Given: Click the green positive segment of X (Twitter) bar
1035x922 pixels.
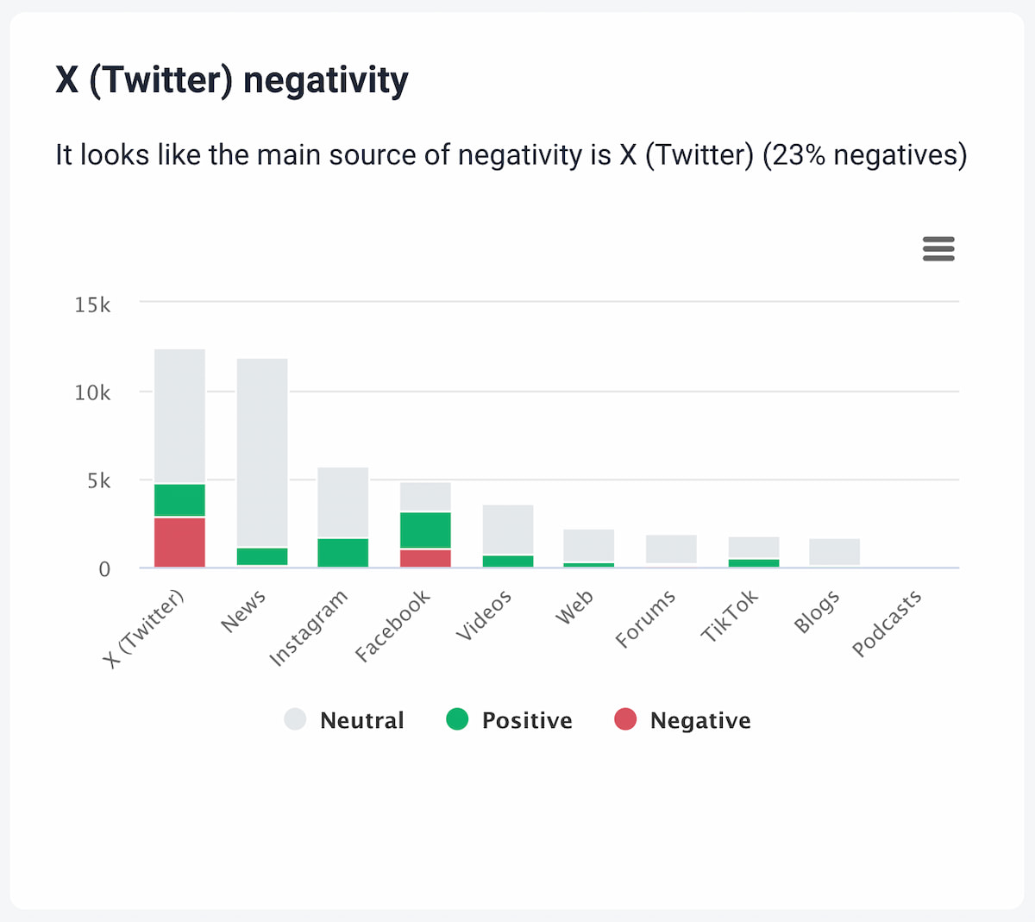Looking at the screenshot, I should coord(179,500).
